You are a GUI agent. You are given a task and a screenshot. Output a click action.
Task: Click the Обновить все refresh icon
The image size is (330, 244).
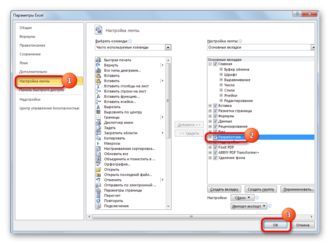pyautogui.click(x=98, y=154)
